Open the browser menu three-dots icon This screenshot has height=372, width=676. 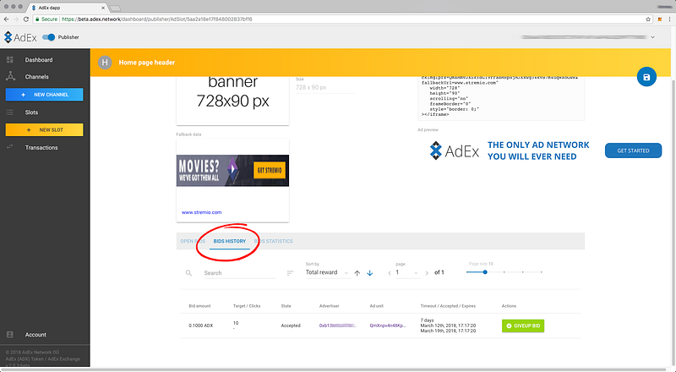coord(669,19)
